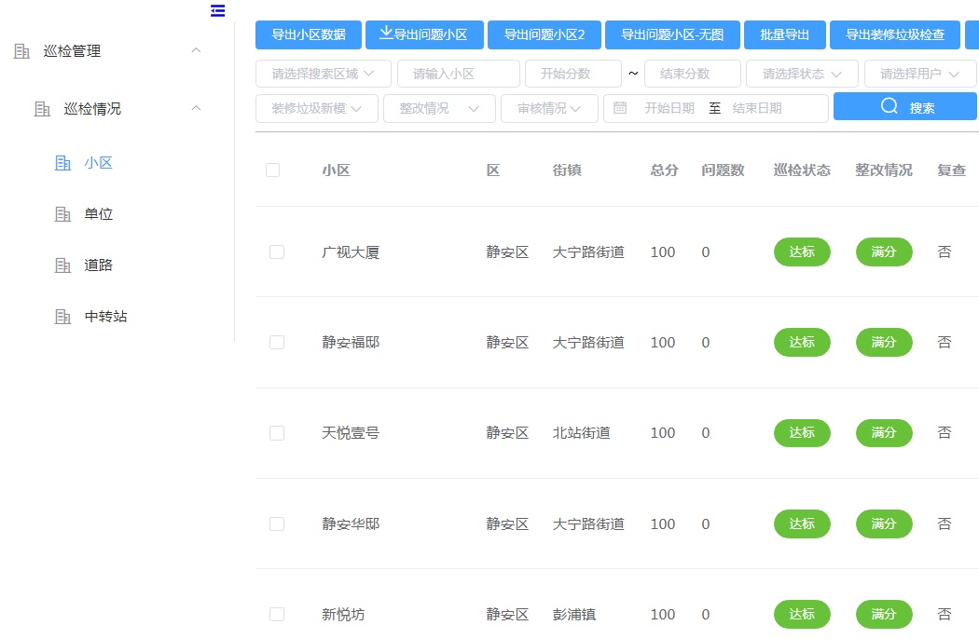The width and height of the screenshot is (979, 639).
Task: Collapse the 巡检管理 menu section
Action: point(195,50)
